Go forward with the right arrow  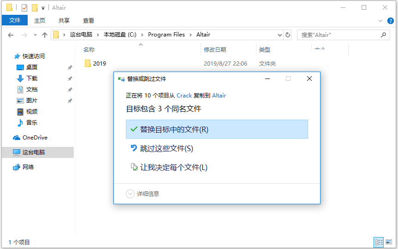(x=24, y=35)
